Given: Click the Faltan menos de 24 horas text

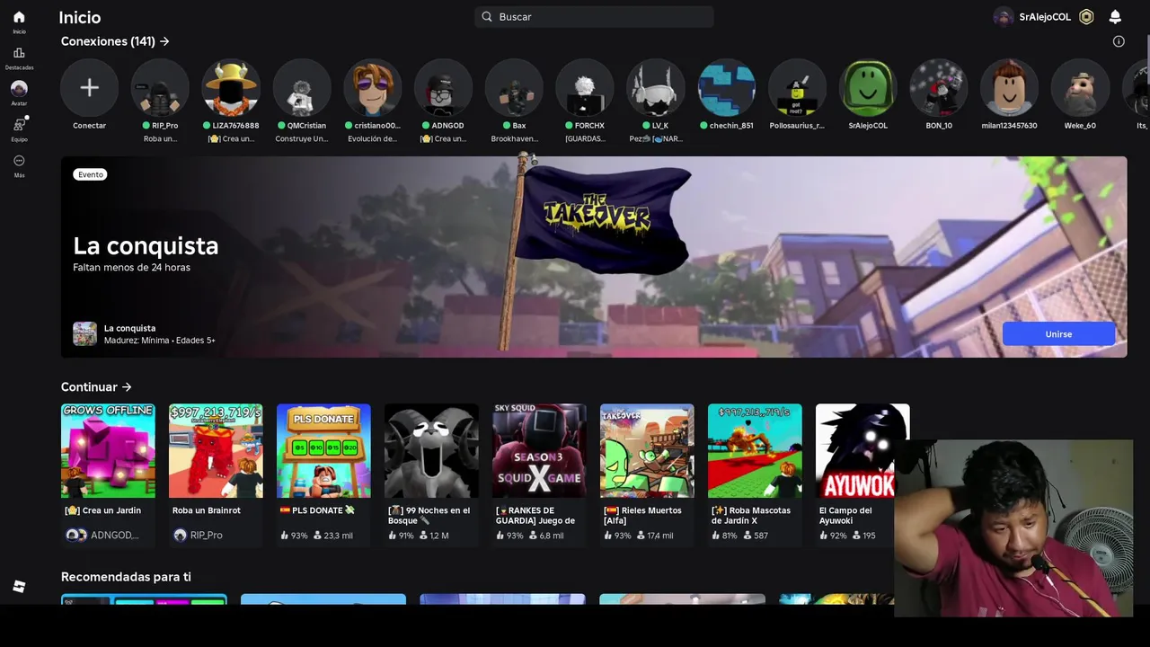Looking at the screenshot, I should (x=131, y=268).
